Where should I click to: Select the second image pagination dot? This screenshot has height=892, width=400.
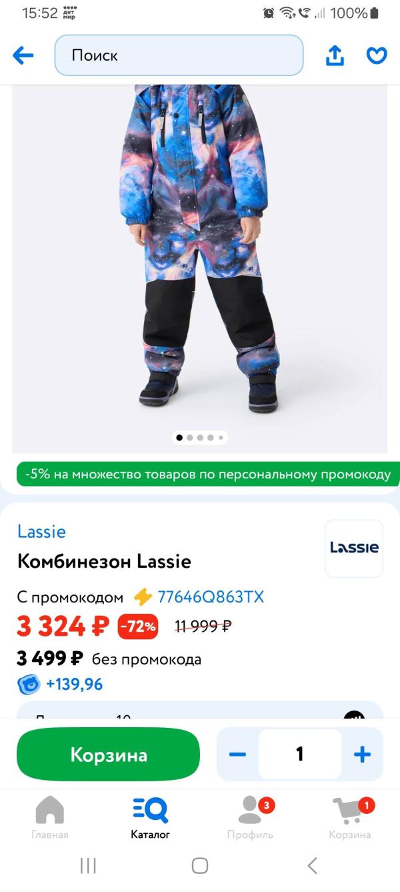pyautogui.click(x=190, y=438)
